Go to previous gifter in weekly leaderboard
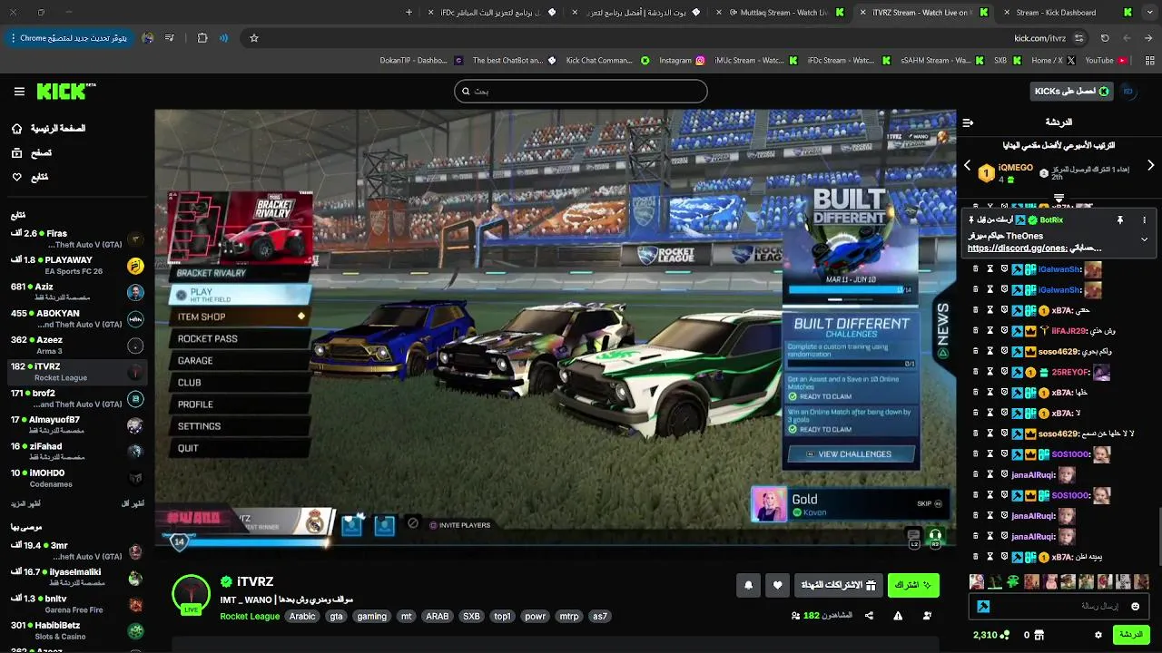 pyautogui.click(x=967, y=166)
